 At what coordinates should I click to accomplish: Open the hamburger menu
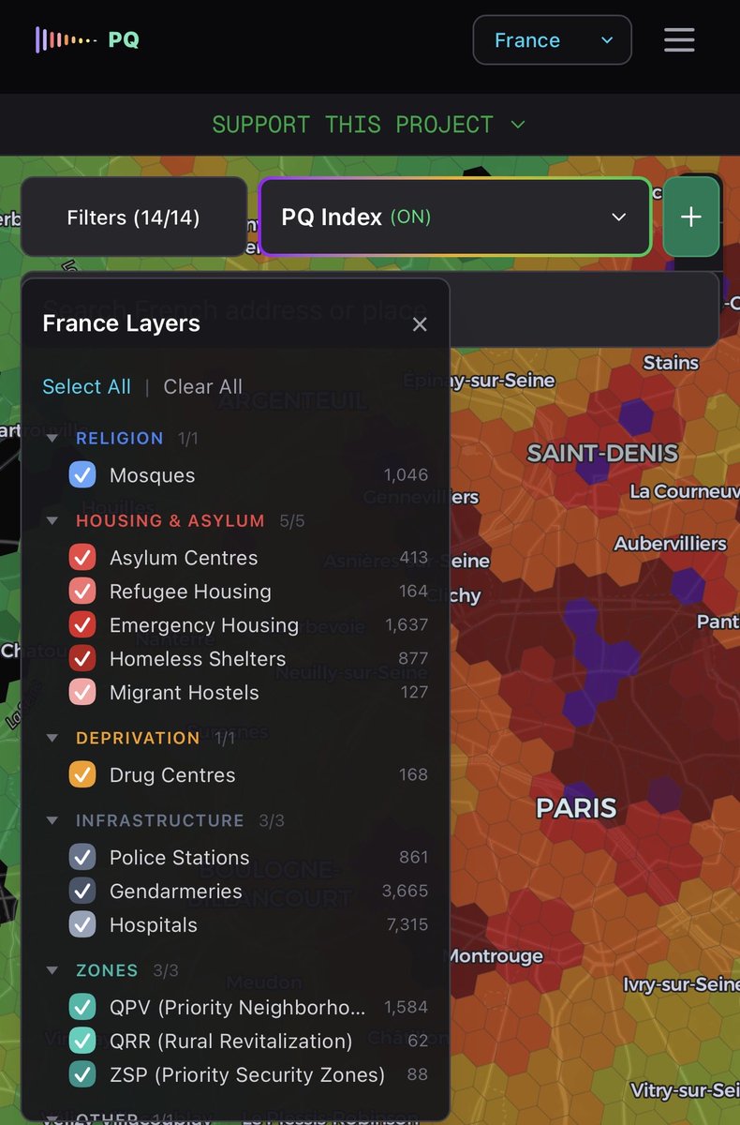click(679, 40)
